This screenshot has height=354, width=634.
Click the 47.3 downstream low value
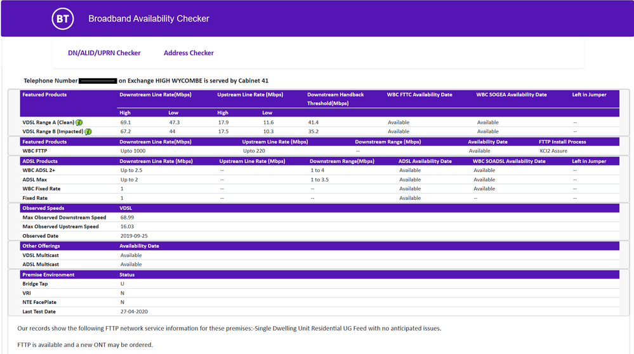pos(175,122)
